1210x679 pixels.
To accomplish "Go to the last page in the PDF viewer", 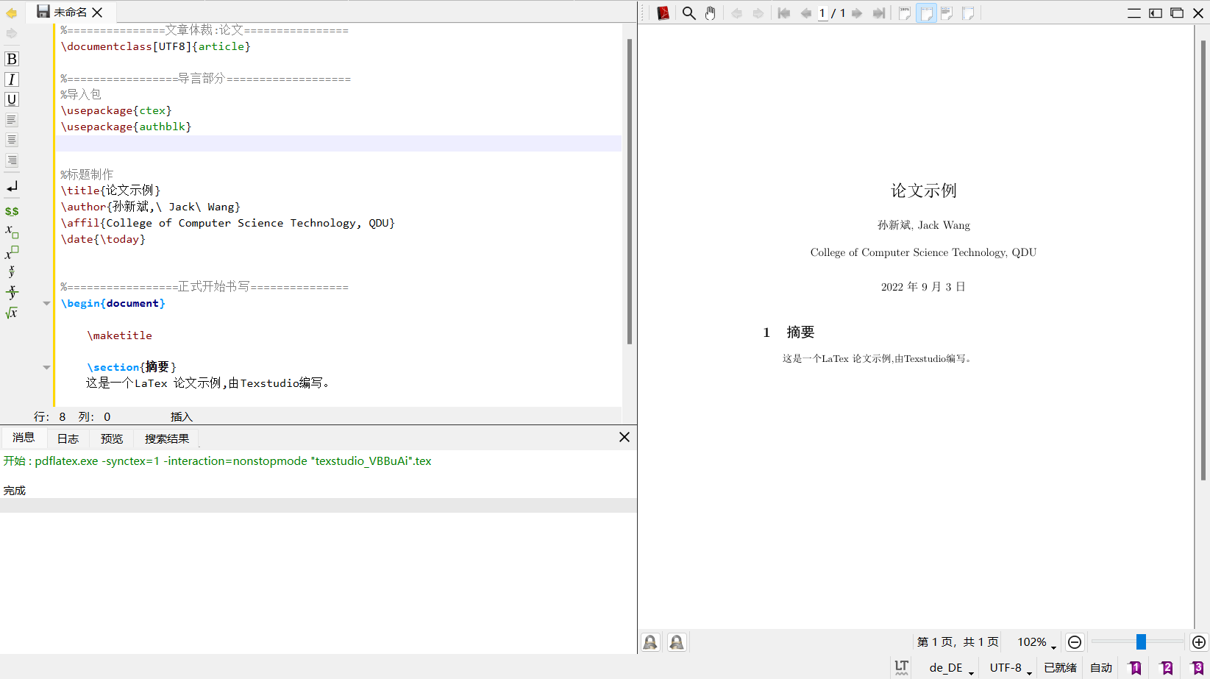I will 879,13.
